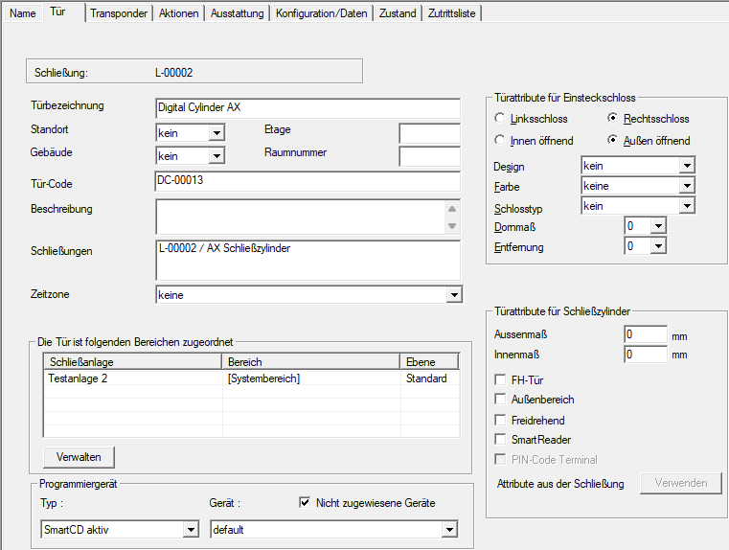729x550 pixels.
Task: Open the Konfiguration/Daten tab
Action: 321,13
